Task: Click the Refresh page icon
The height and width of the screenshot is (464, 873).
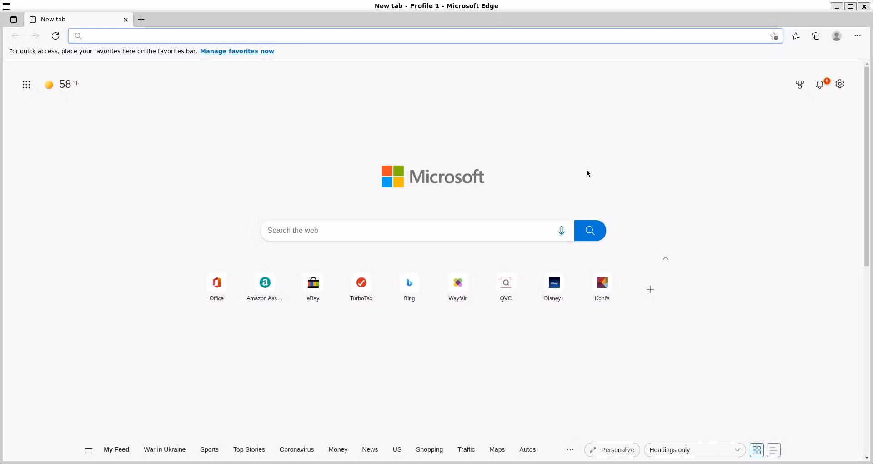Action: click(55, 36)
